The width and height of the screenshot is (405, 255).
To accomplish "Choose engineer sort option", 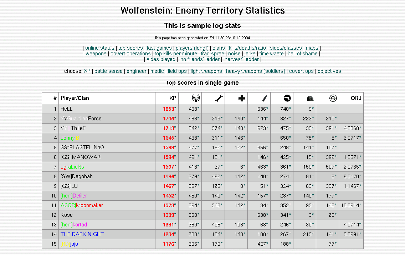I will pyautogui.click(x=137, y=71).
